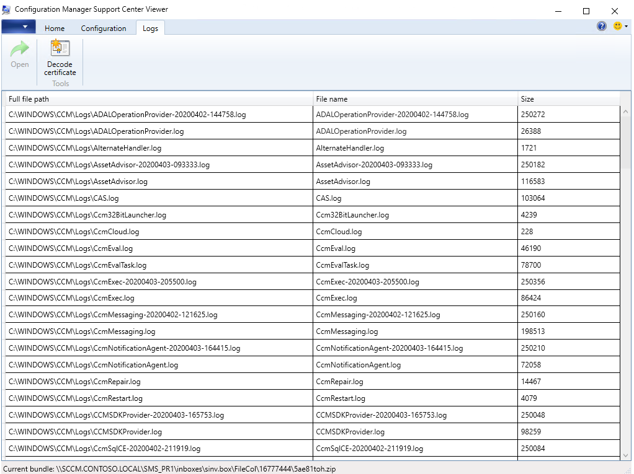Select path C:\WINDOWS\CCM\Logs\CcmRestart.log
634x474 pixels.
(76, 398)
